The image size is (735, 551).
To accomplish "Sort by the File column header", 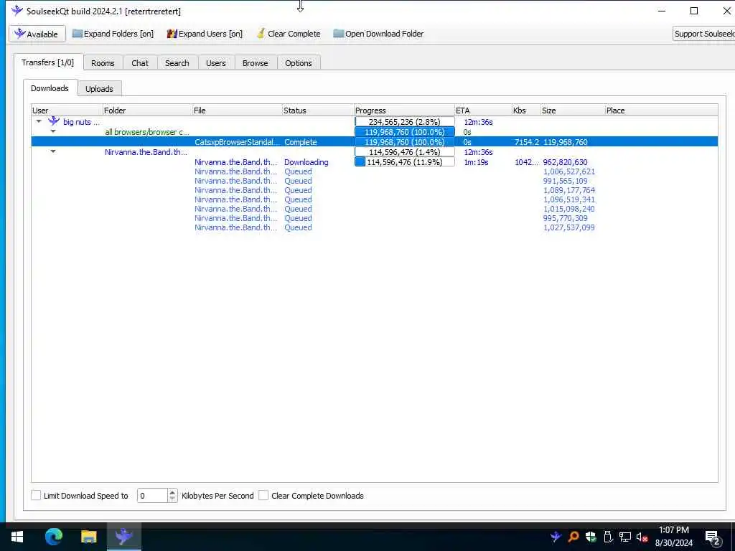I will pos(237,110).
